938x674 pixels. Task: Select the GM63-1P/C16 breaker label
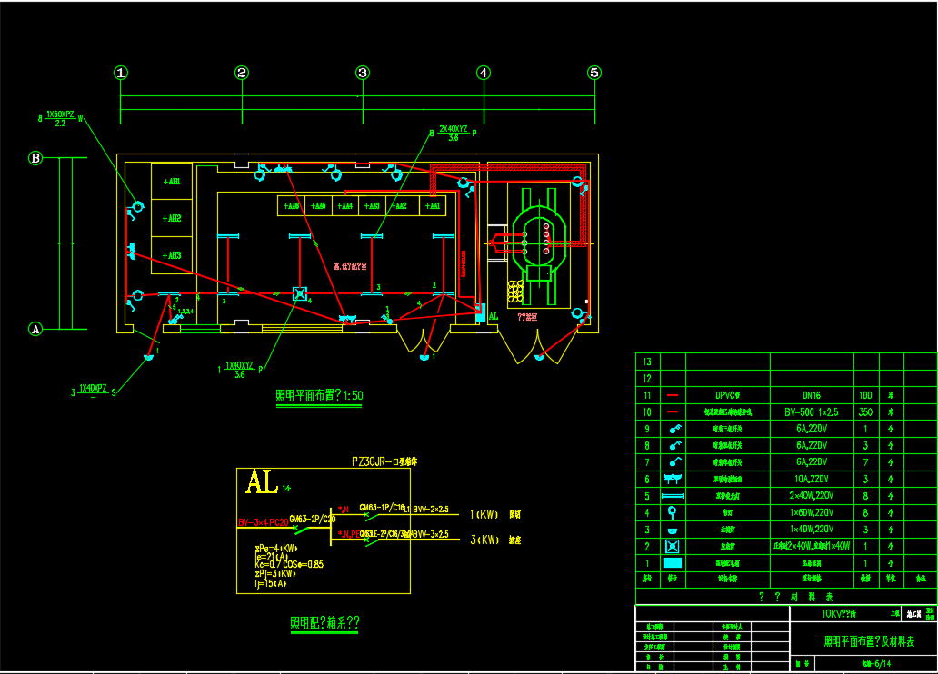click(382, 508)
